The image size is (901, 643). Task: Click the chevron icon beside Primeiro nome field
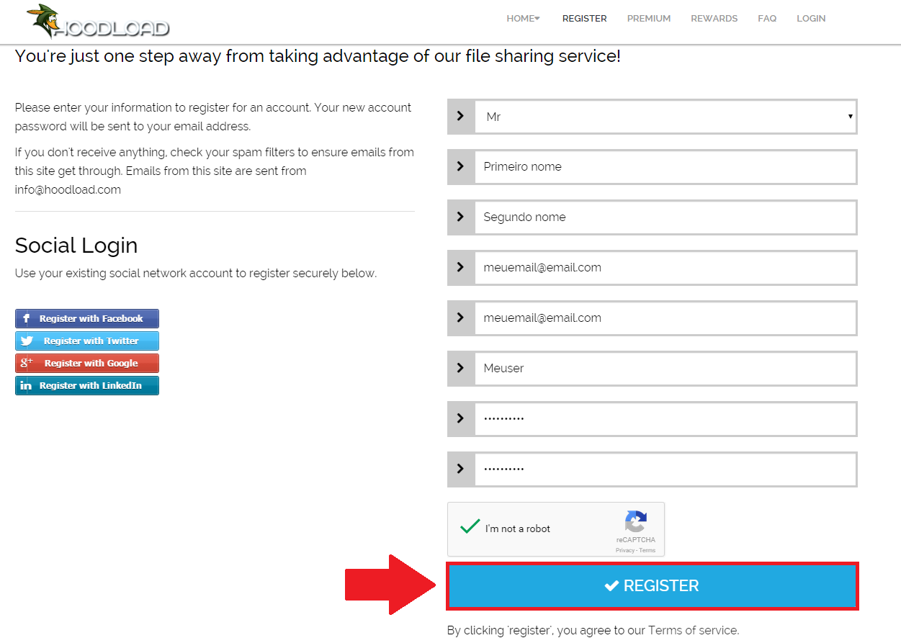461,166
